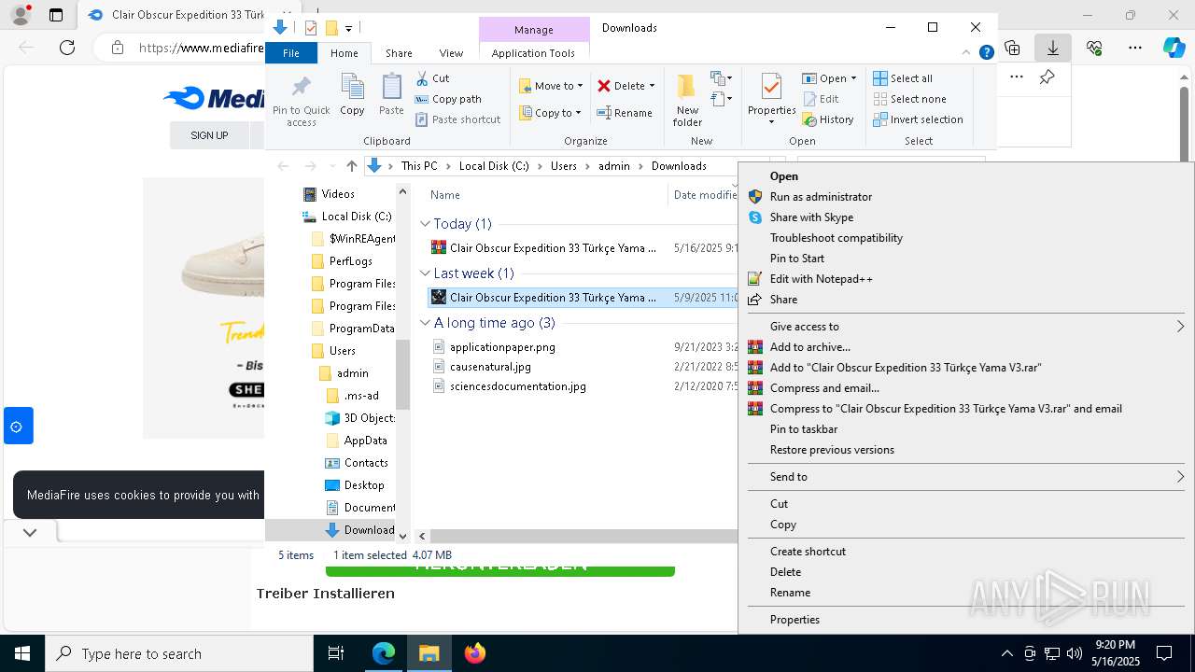
Task: Select causenatural.jpg file
Action: (490, 367)
